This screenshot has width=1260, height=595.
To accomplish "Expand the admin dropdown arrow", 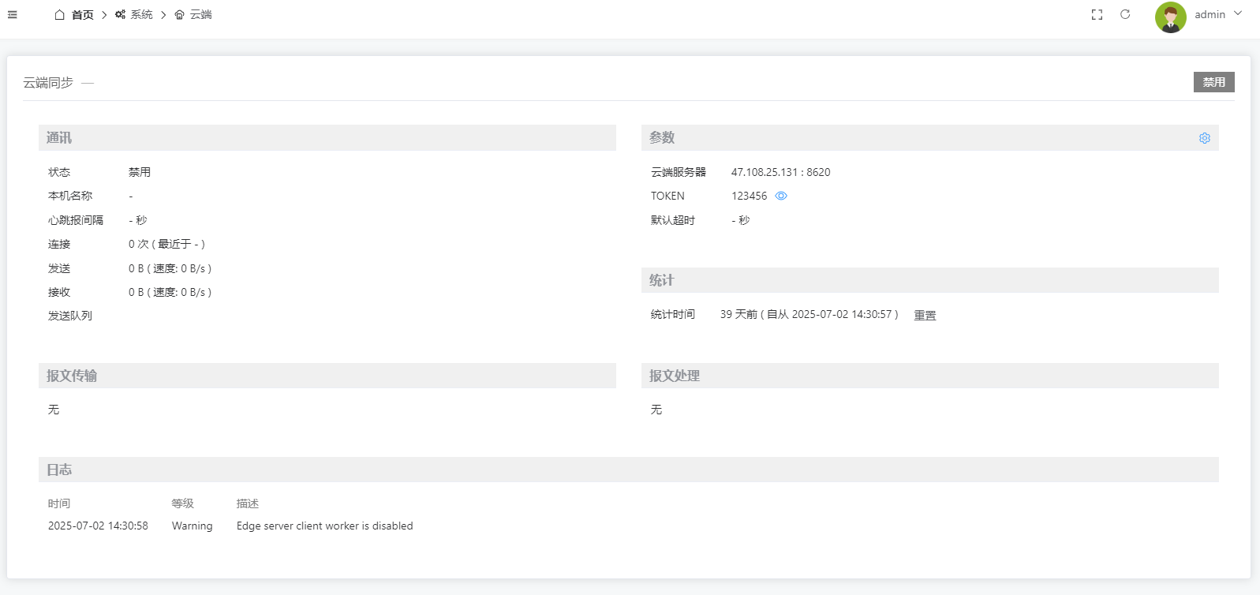I will tap(1238, 13).
